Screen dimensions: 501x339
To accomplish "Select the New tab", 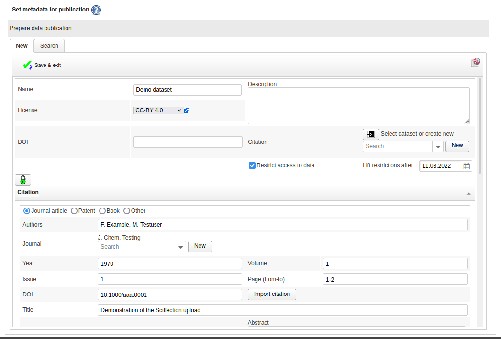I will point(22,46).
